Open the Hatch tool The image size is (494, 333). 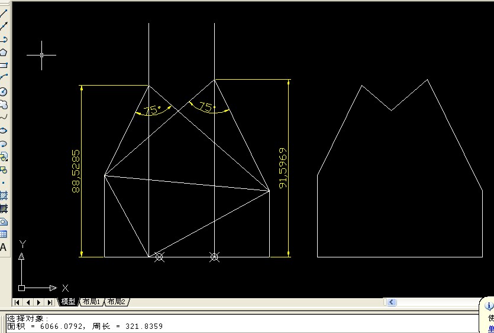coord(4,195)
